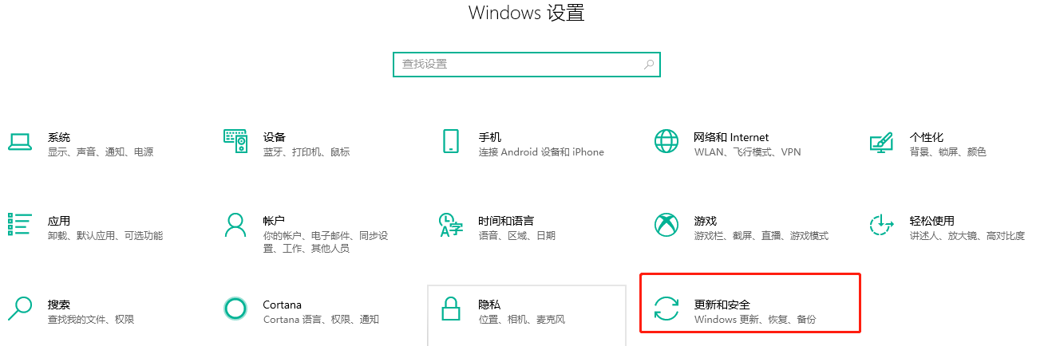Screen dimensions: 1052x346
Task: Select the 手机 phone icon
Action: [x=451, y=141]
